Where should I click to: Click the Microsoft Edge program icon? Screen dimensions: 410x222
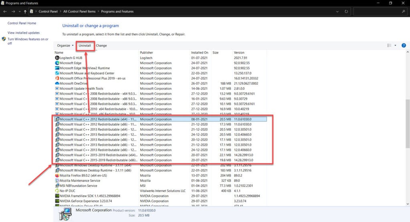click(x=57, y=63)
